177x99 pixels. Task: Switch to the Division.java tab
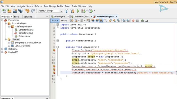tap(59, 16)
